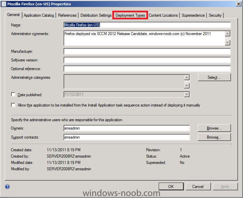Check Allow install from task sequence option
This screenshot has height=198, width=243.
click(13, 105)
